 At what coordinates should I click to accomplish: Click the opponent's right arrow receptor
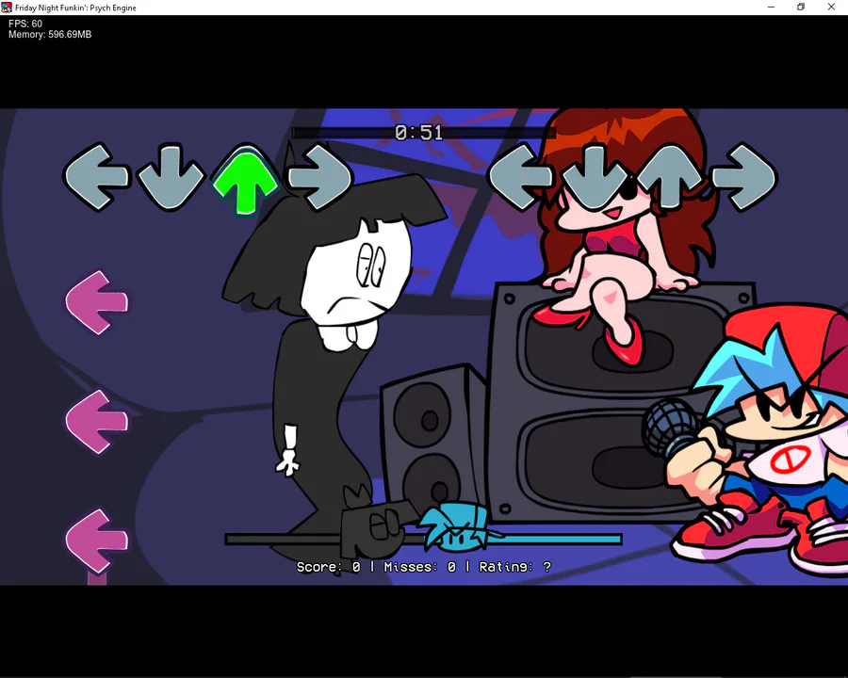click(320, 177)
